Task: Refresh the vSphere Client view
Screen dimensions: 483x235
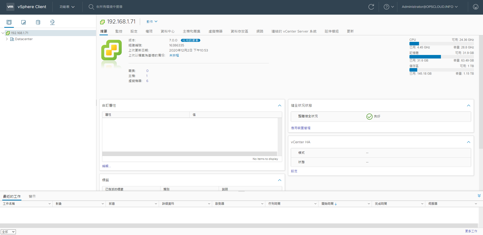Action: 371,7
